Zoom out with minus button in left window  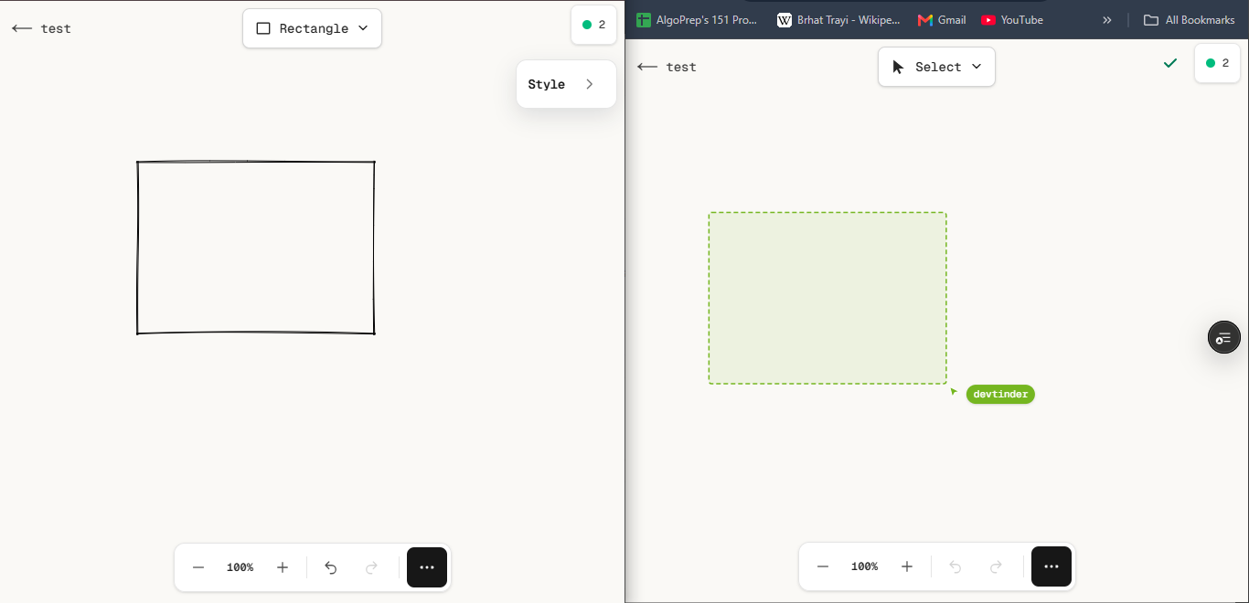pyautogui.click(x=198, y=567)
